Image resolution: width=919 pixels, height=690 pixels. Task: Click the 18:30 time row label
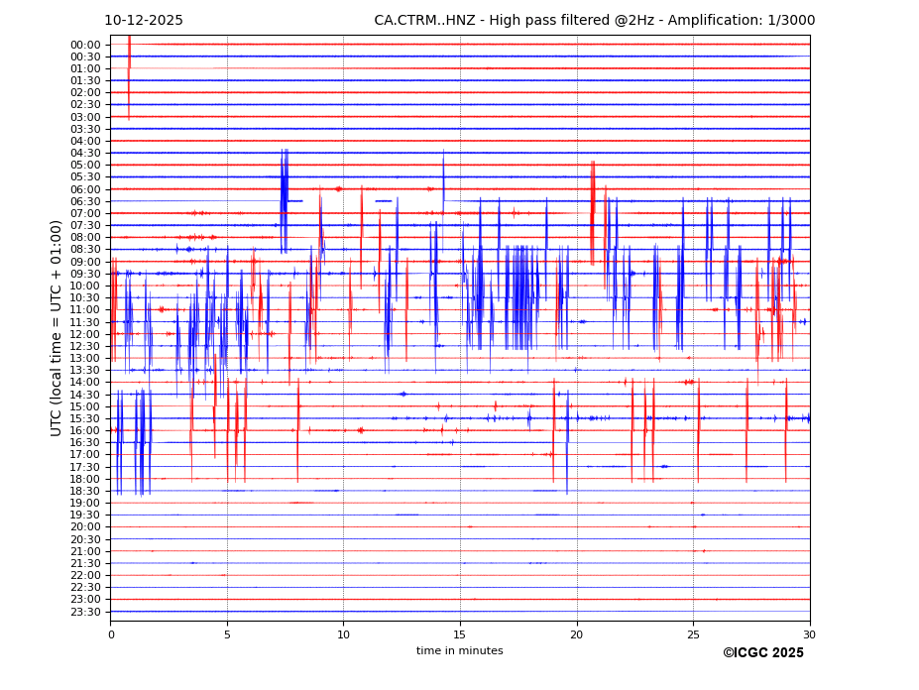click(85, 491)
